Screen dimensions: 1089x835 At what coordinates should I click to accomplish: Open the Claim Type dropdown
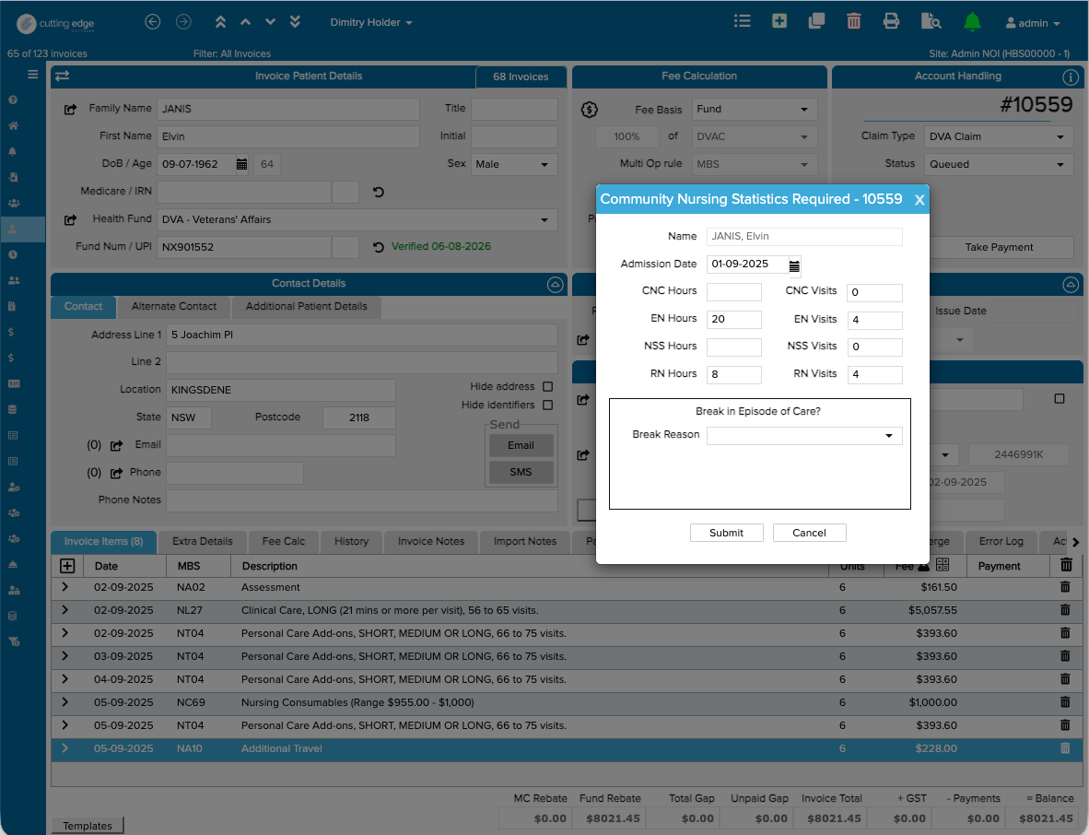pyautogui.click(x=999, y=136)
